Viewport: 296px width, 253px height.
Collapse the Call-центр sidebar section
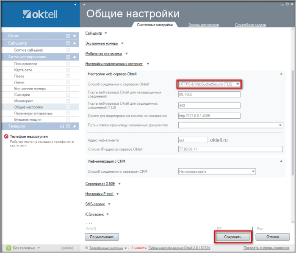pyautogui.click(x=75, y=43)
